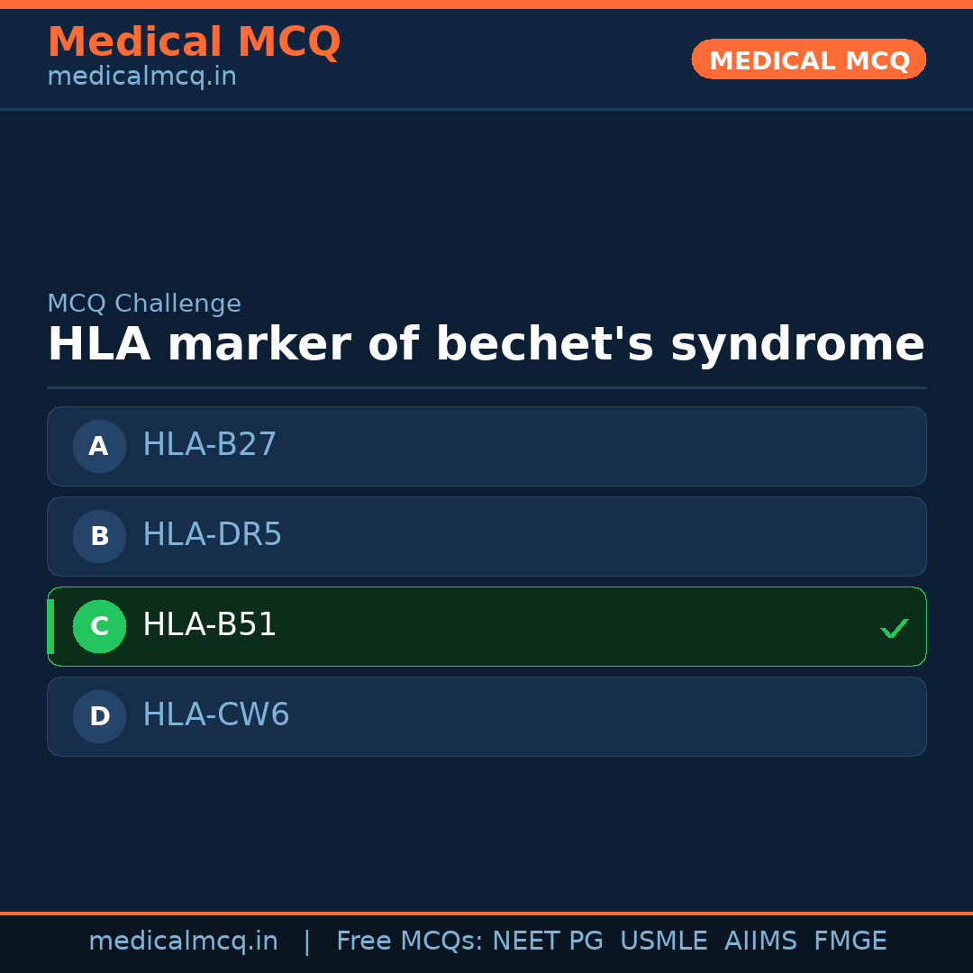Open the medicalmcq.in link in the footer
The image size is (973, 973).
point(183,941)
